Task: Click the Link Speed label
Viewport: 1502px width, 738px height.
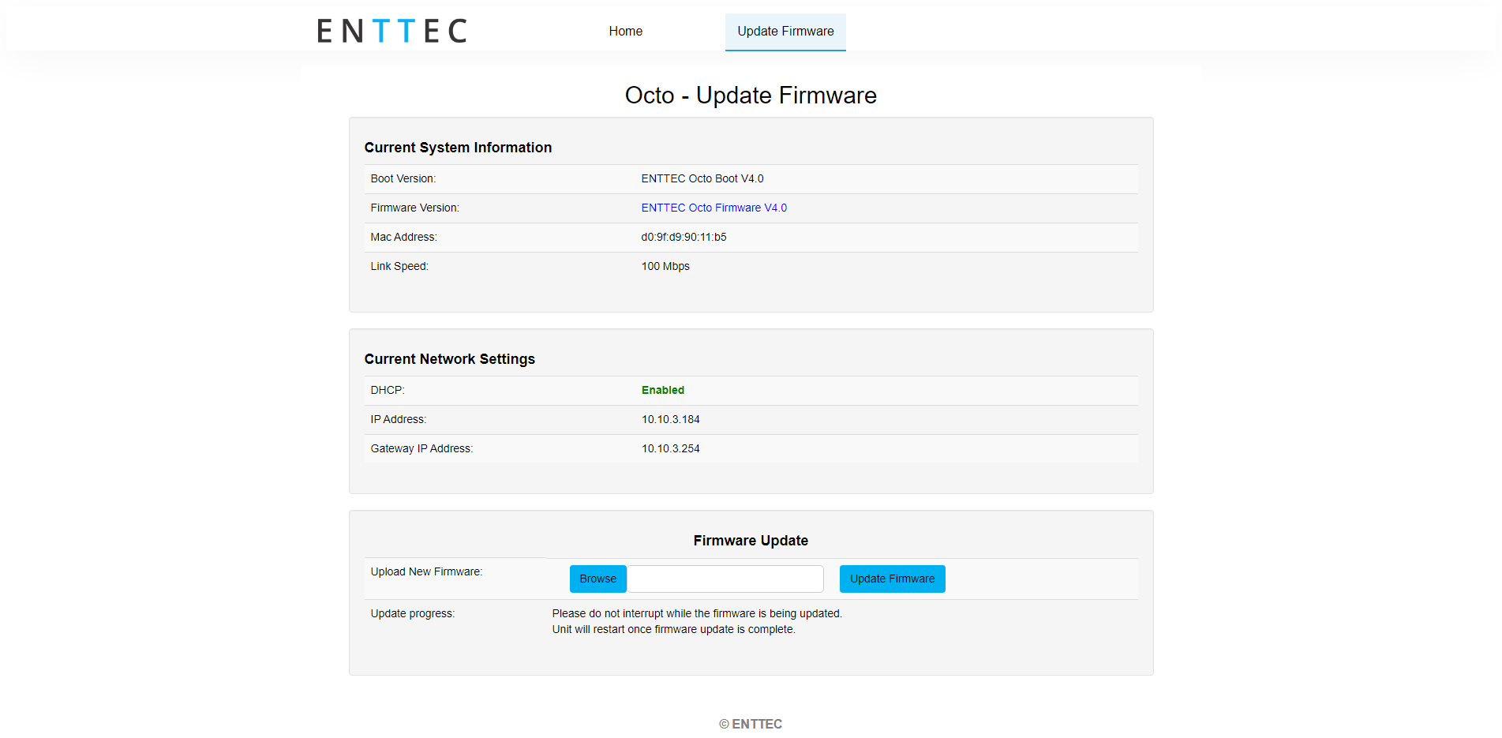Action: click(399, 266)
